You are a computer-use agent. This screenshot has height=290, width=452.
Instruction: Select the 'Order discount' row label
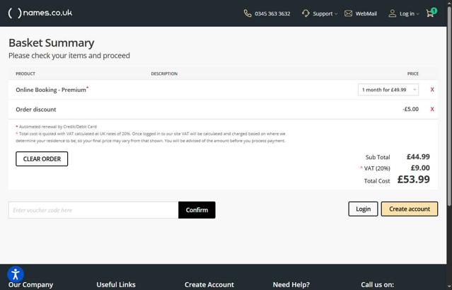coord(36,109)
